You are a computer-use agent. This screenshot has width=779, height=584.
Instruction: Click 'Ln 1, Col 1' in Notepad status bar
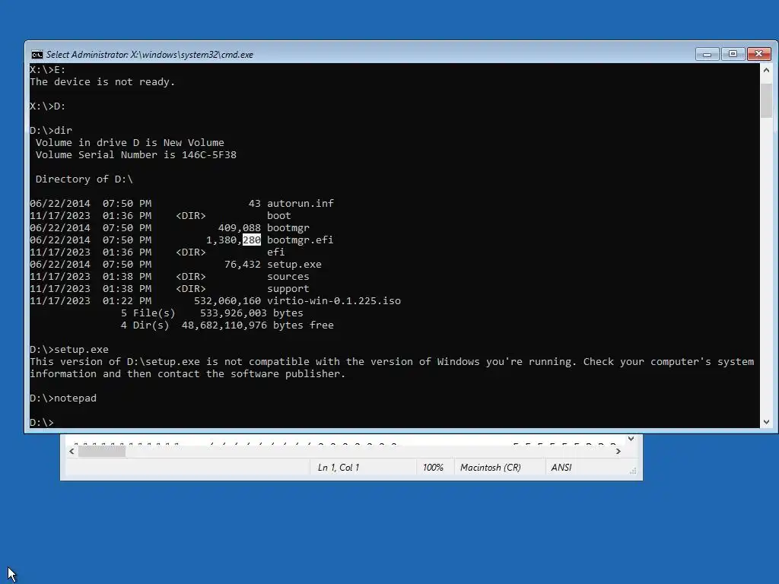click(339, 468)
